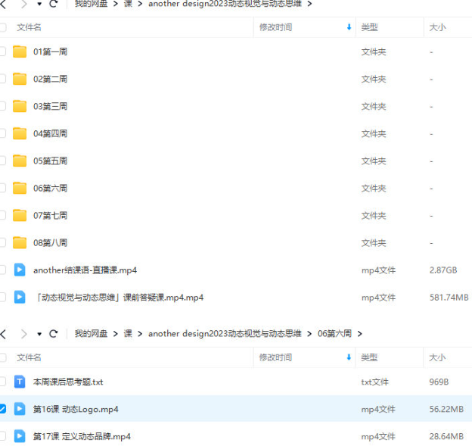This screenshot has width=472, height=446.
Task: Open the 03第三周 folder icon
Action: (20, 106)
